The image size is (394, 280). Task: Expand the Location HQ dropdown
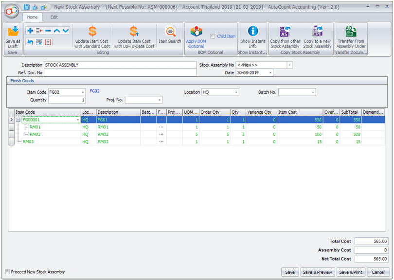236,92
